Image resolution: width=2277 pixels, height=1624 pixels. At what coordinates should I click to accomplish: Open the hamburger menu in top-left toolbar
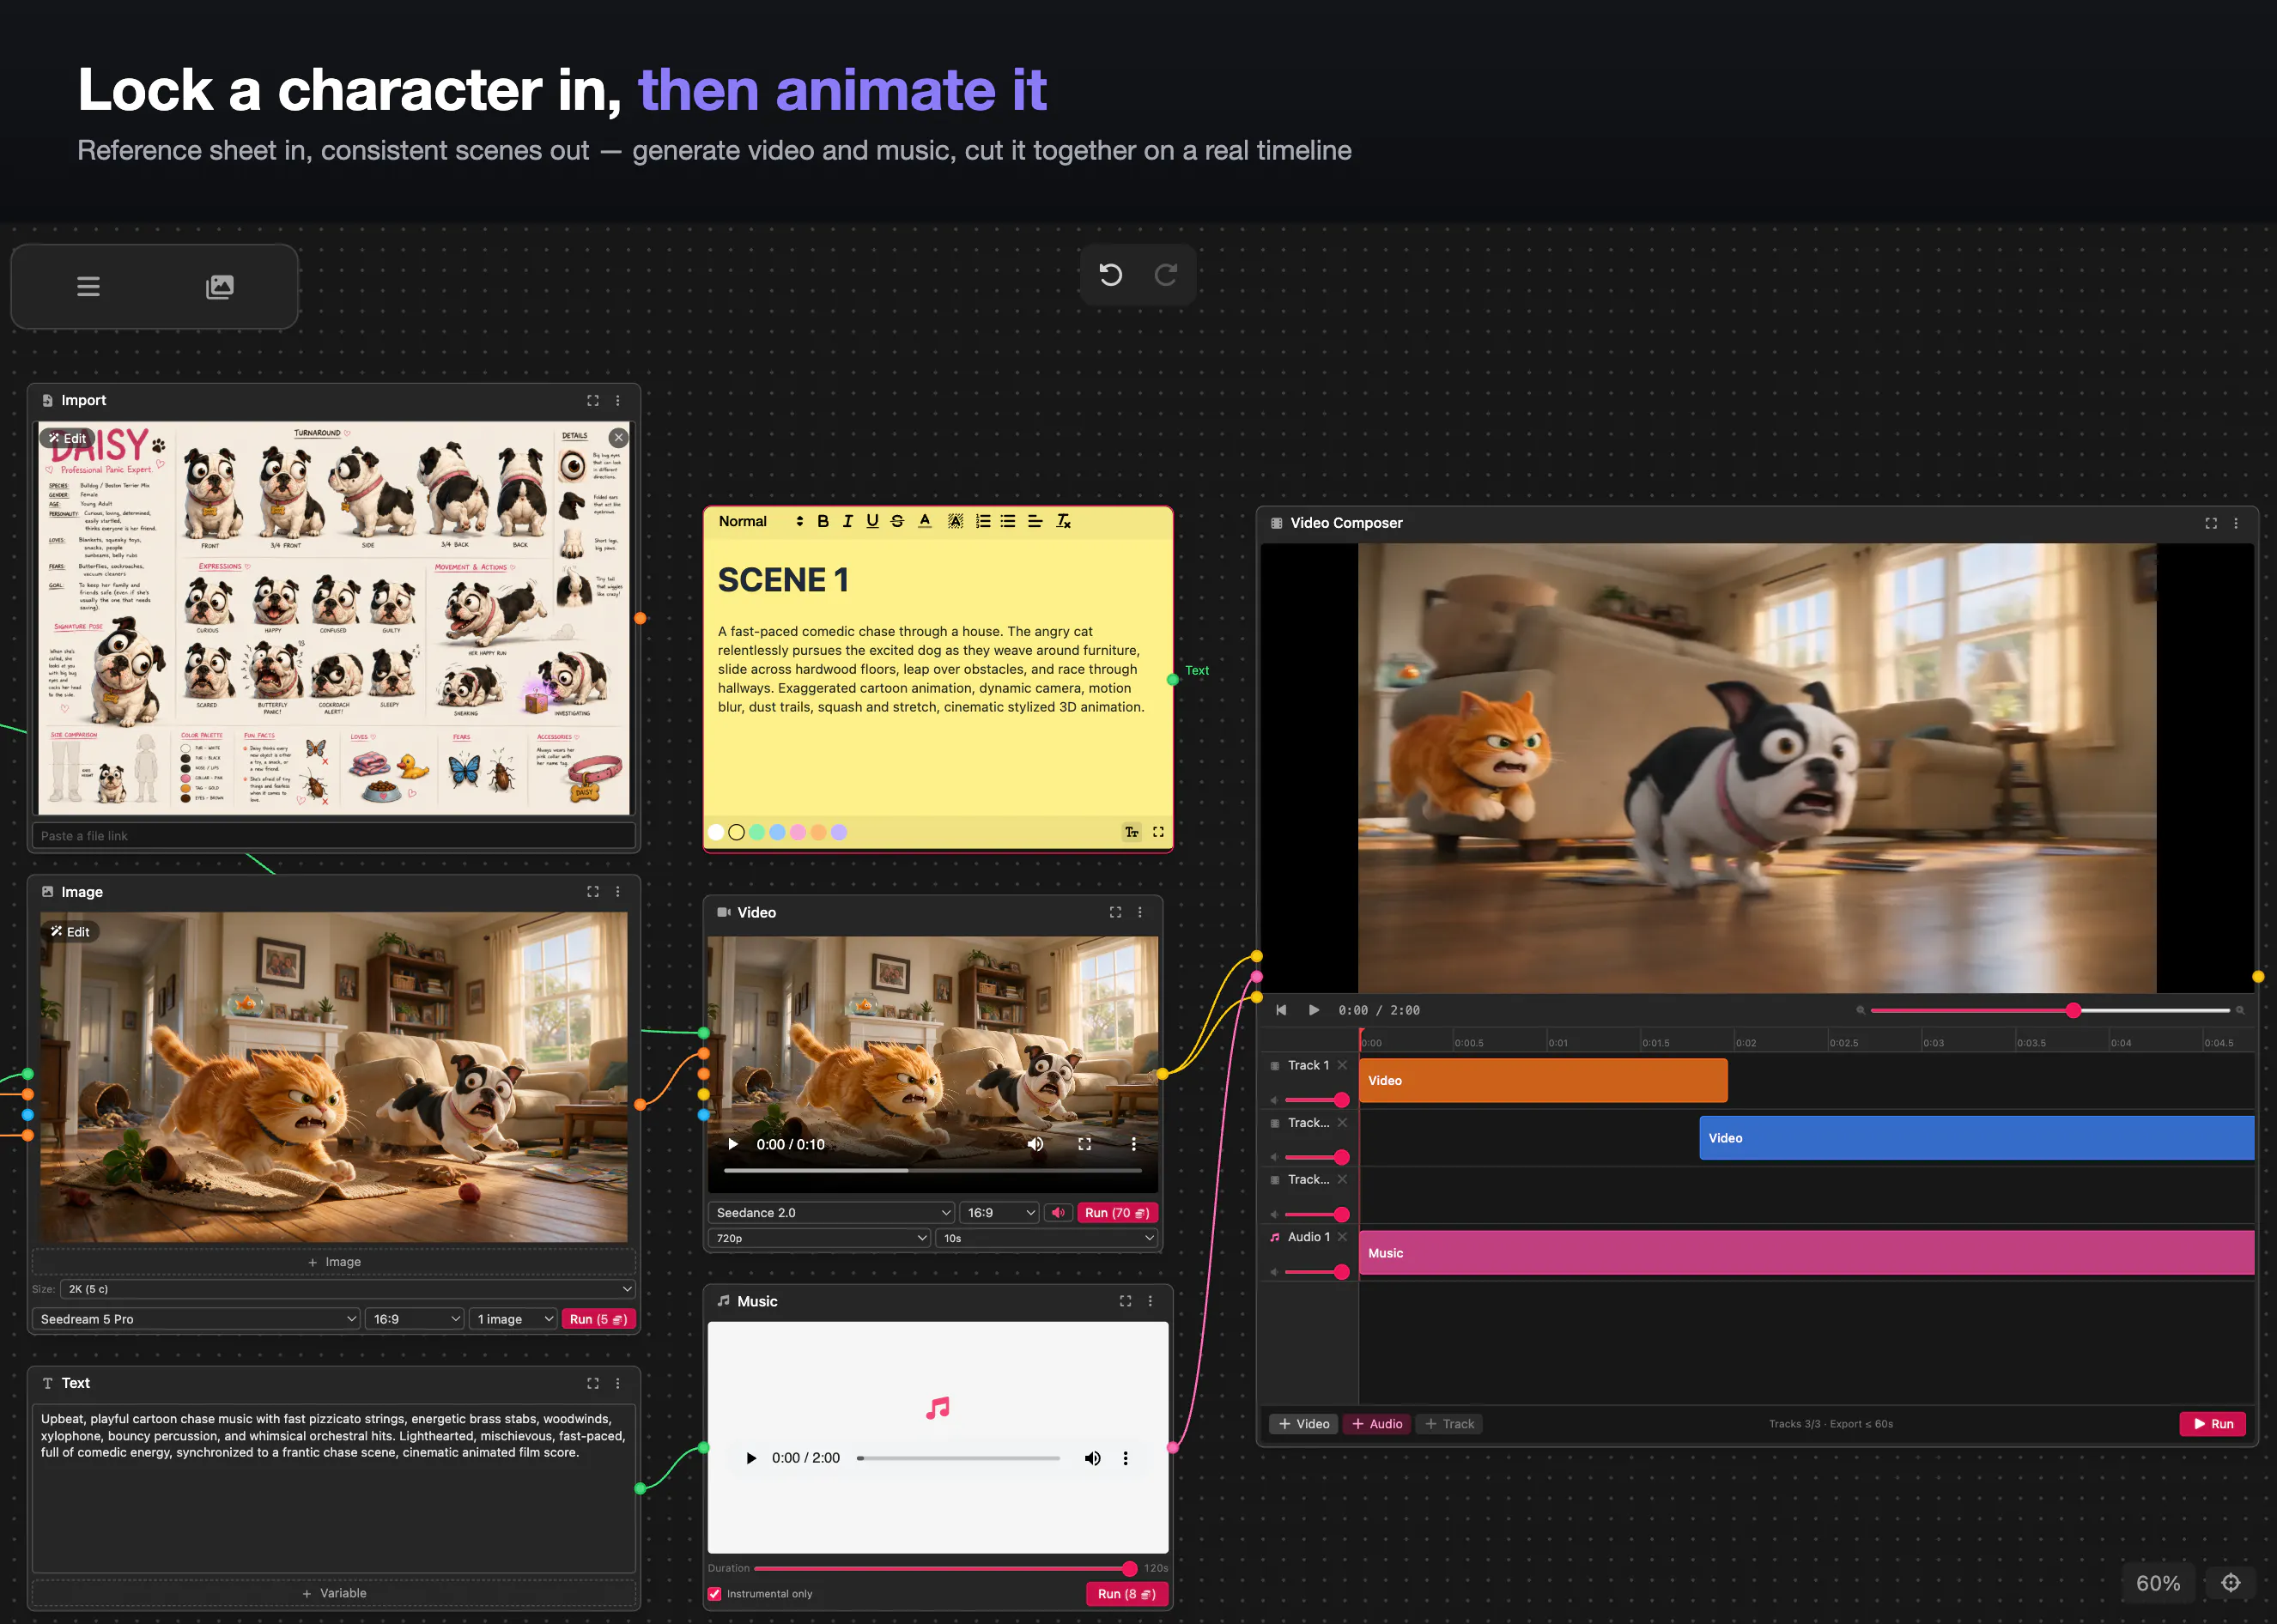click(88, 287)
